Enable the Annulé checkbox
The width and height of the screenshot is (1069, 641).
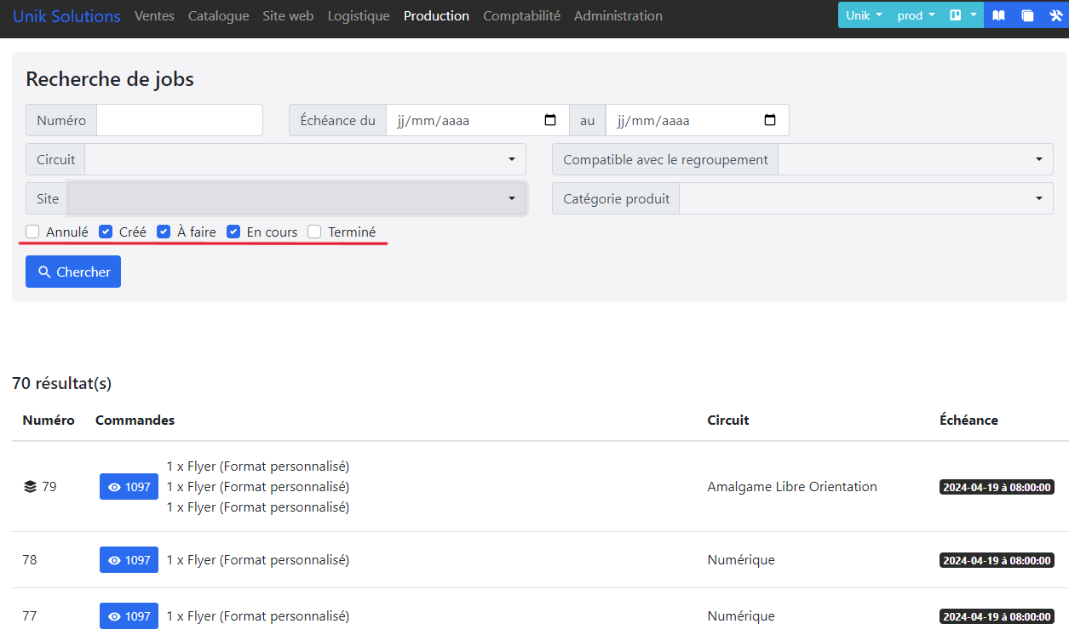coord(32,232)
